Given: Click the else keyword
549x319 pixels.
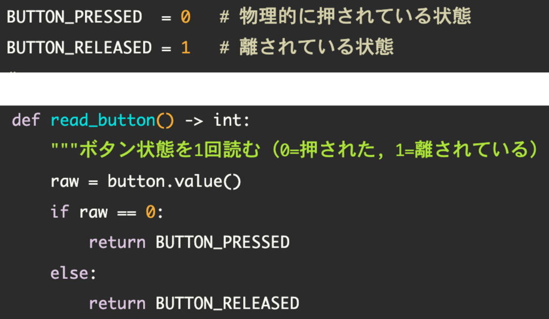Looking at the screenshot, I should tap(70, 273).
